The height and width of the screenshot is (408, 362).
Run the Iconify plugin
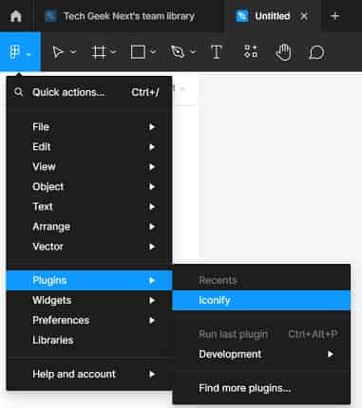click(261, 300)
